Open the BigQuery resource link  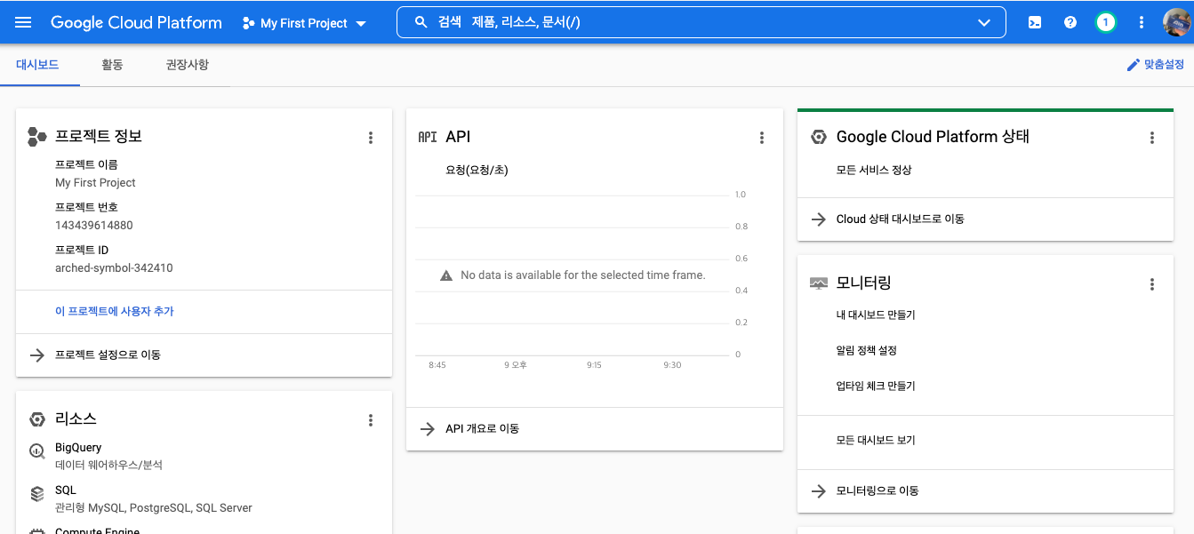pyautogui.click(x=78, y=448)
